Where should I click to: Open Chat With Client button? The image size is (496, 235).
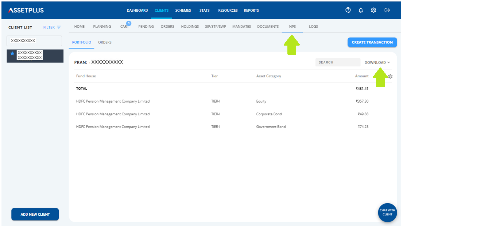tap(387, 212)
